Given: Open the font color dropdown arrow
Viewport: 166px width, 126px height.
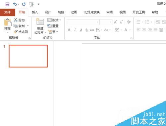Looking at the screenshot, I should [130, 30].
